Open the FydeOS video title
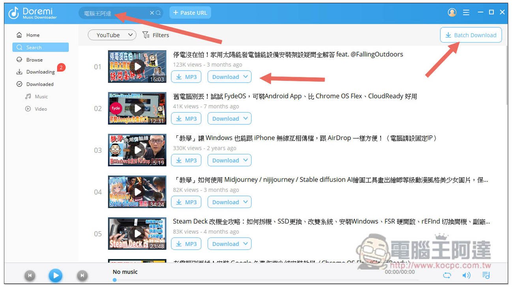 [295, 96]
